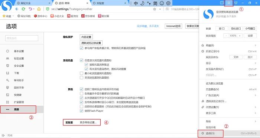
Task: Open 游戏中心 bookmark
Action: tap(40, 16)
